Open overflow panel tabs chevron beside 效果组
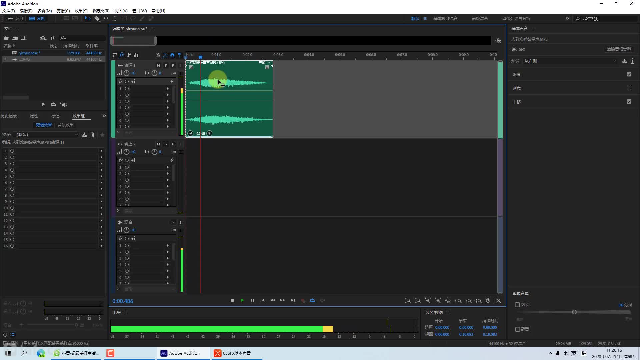This screenshot has height=360, width=640. click(104, 116)
